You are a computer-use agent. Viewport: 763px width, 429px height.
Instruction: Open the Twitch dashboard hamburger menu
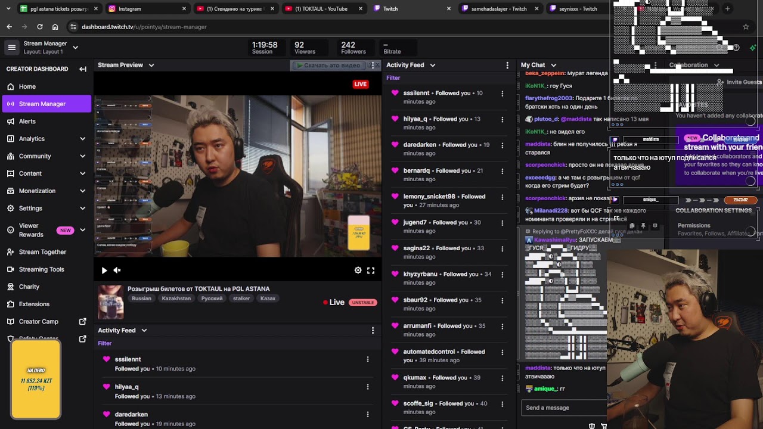(x=12, y=48)
